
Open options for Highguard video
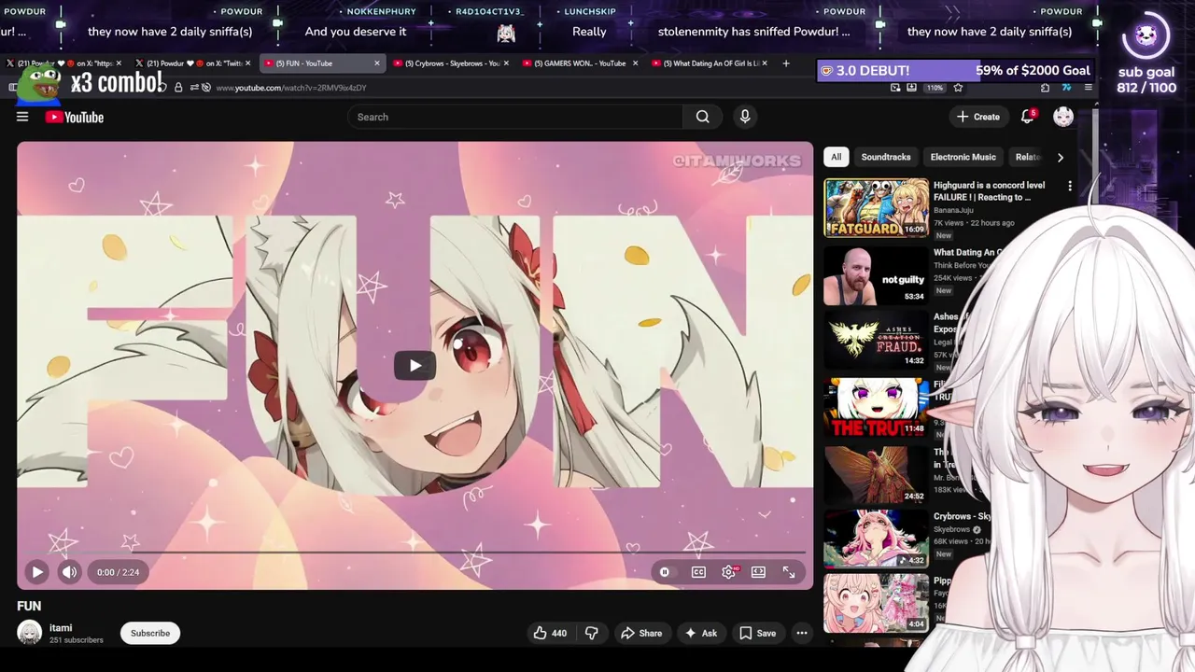(1070, 186)
